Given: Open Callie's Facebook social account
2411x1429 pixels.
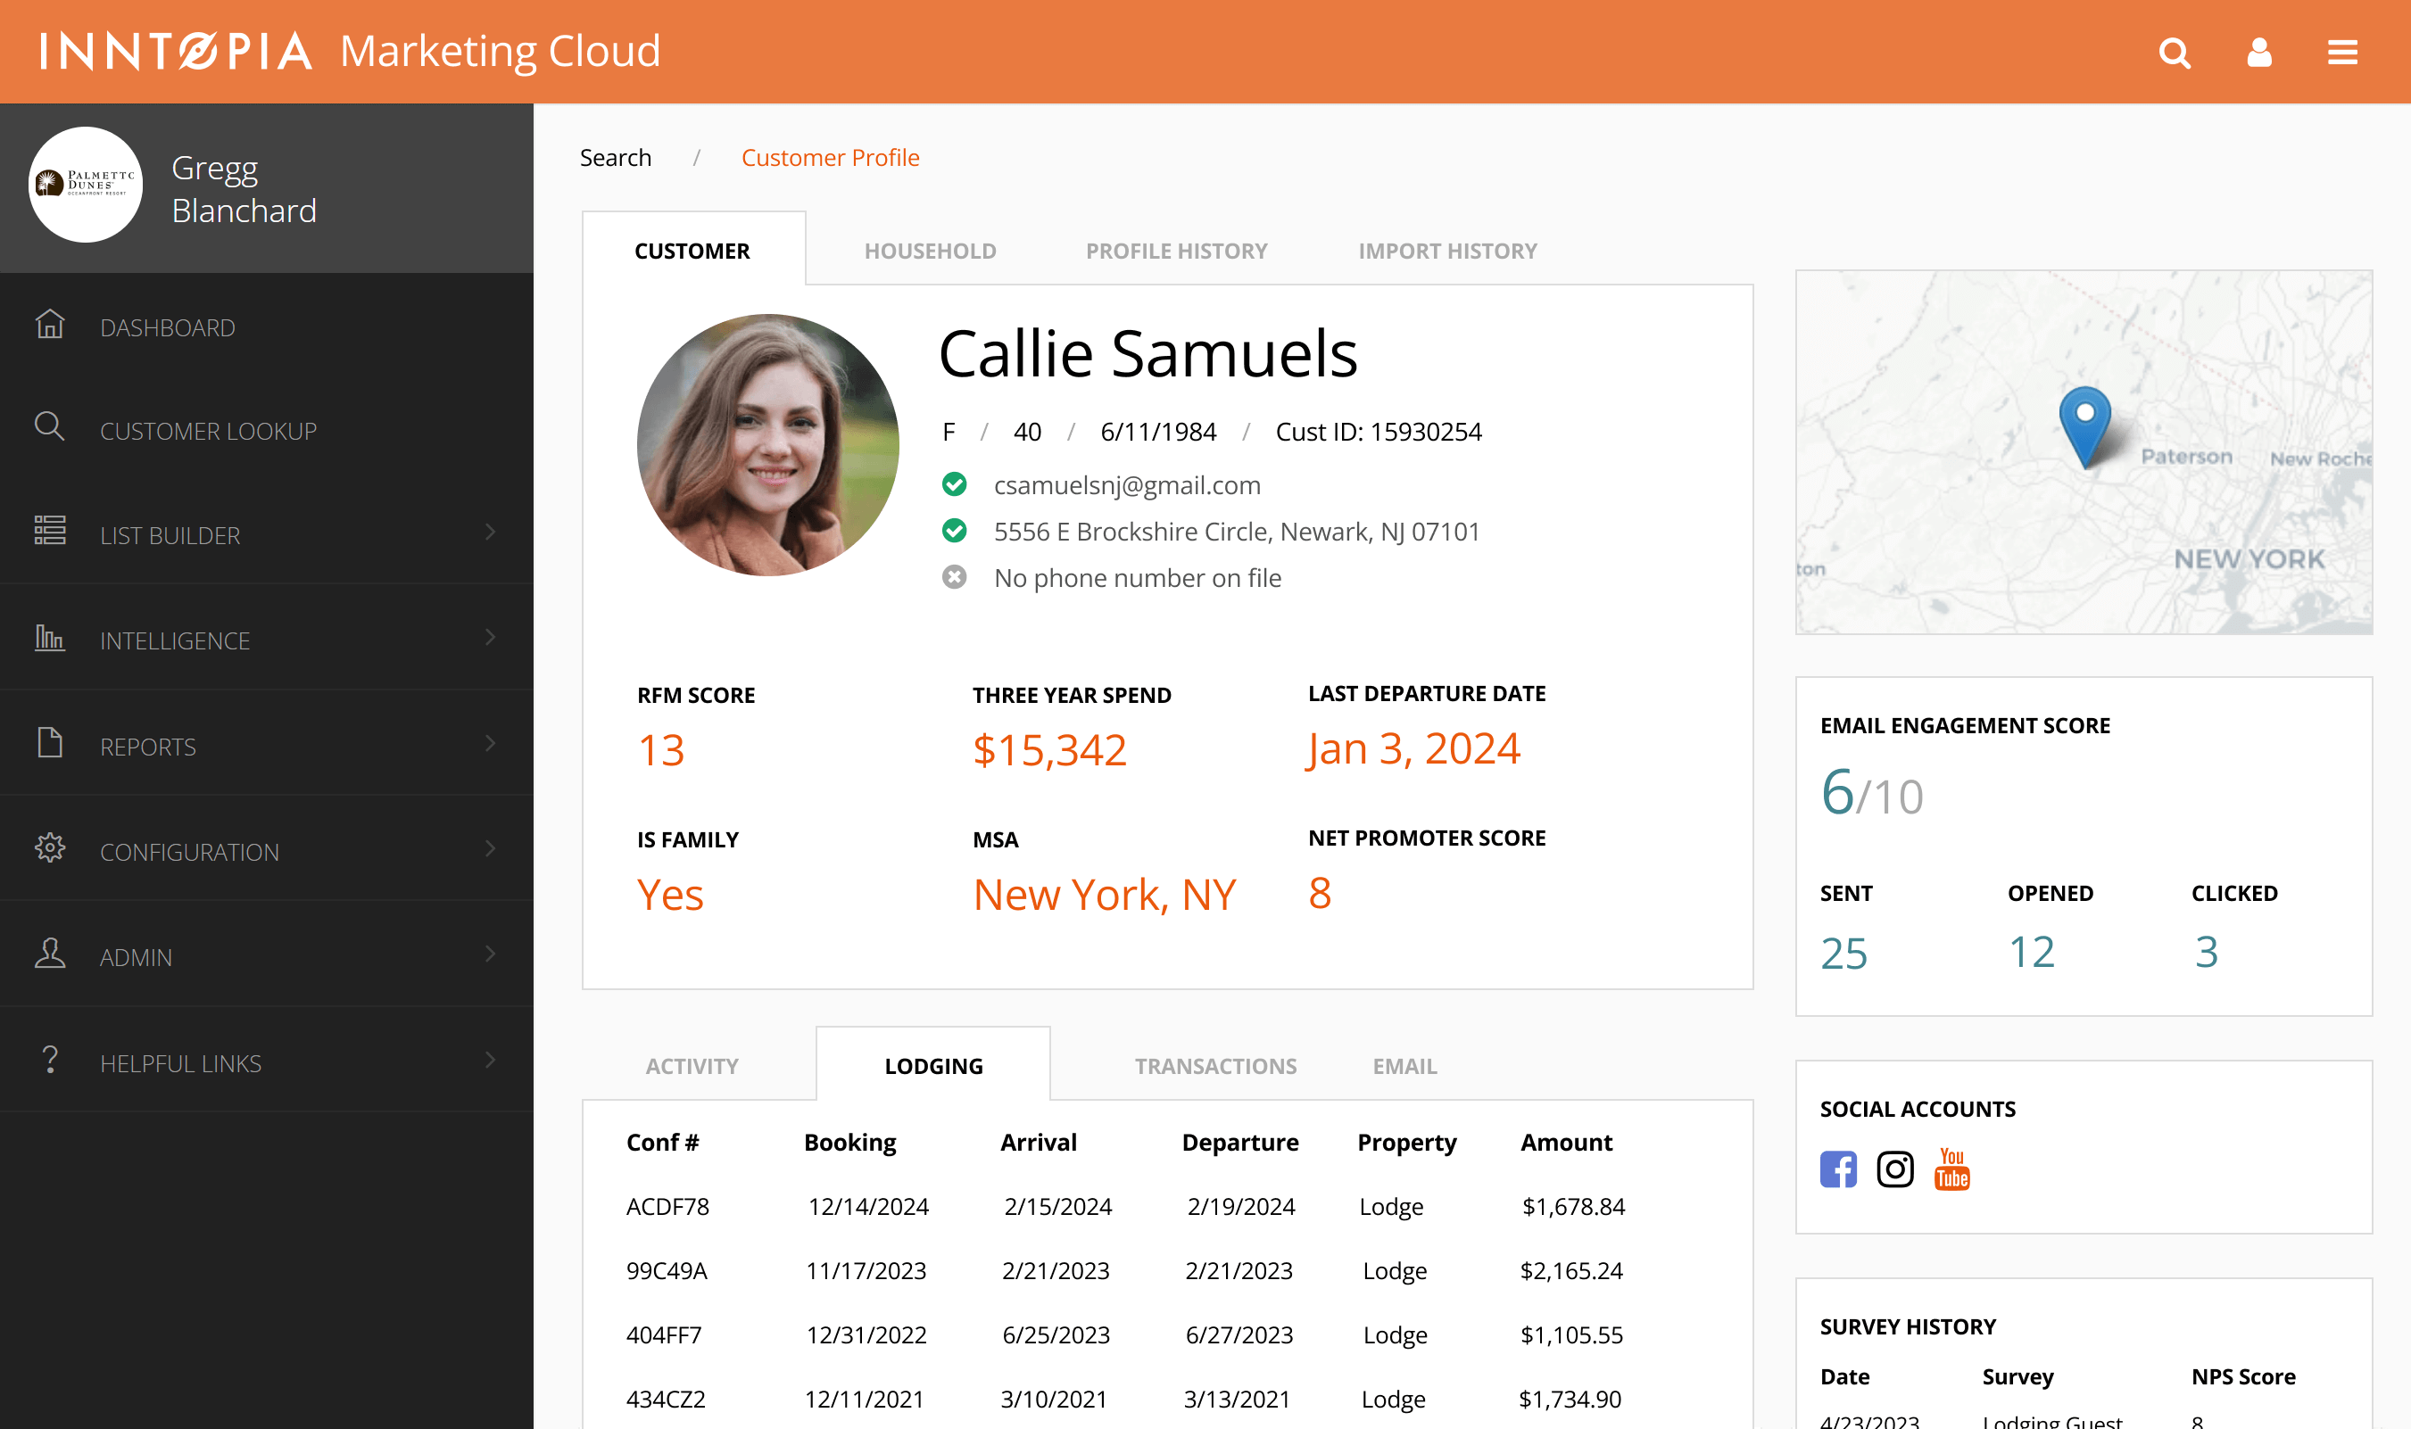Looking at the screenshot, I should 1838,1169.
